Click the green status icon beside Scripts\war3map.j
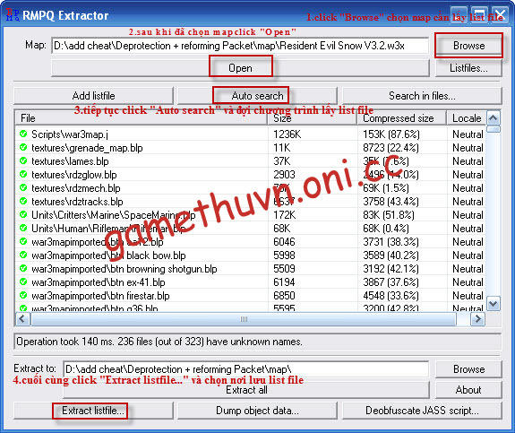515x433 pixels. (23, 134)
